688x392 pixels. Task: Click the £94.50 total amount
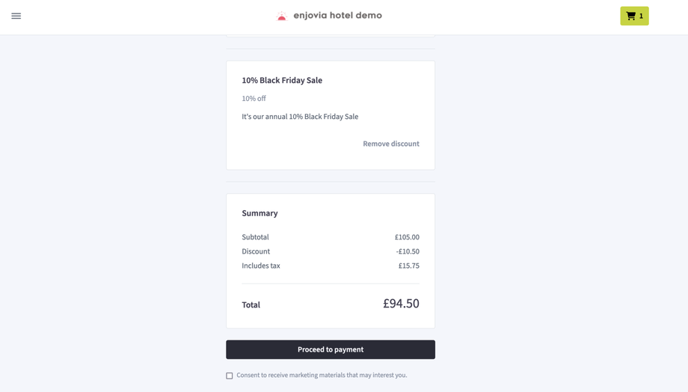401,304
